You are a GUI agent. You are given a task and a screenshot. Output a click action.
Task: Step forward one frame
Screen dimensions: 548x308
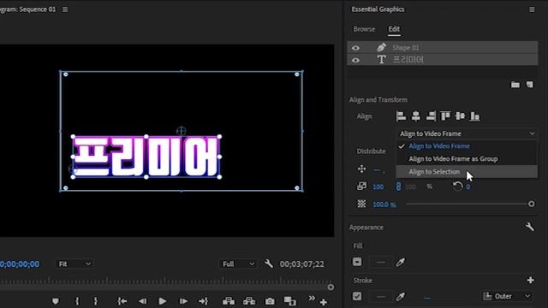183,301
